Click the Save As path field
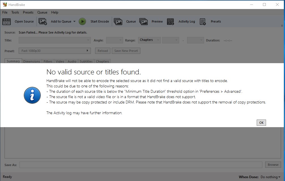This screenshot has width=285, height=181. coord(141,165)
